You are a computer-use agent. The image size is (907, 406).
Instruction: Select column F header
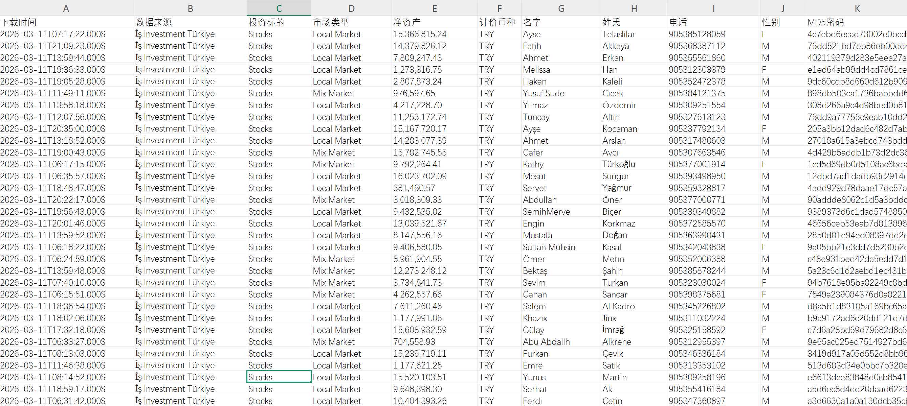(499, 8)
